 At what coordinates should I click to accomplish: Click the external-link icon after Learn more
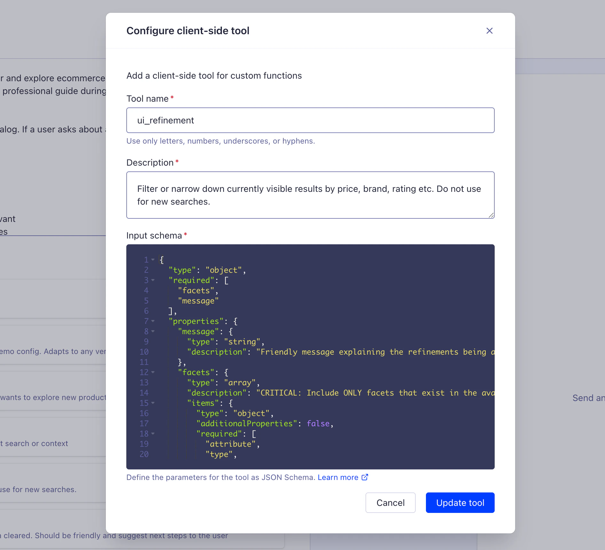point(365,477)
